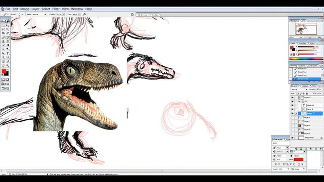Hide Layer 4 via eye icon

point(293,109)
